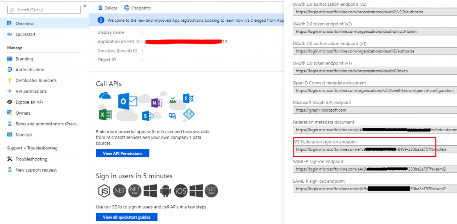The width and height of the screenshot is (457, 224).
Task: Click the OneDrive blue cloud icon
Action: [x=105, y=96]
